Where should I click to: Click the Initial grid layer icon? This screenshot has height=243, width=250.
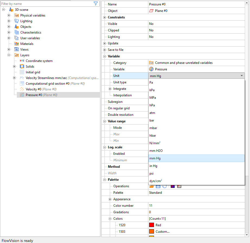22,72
